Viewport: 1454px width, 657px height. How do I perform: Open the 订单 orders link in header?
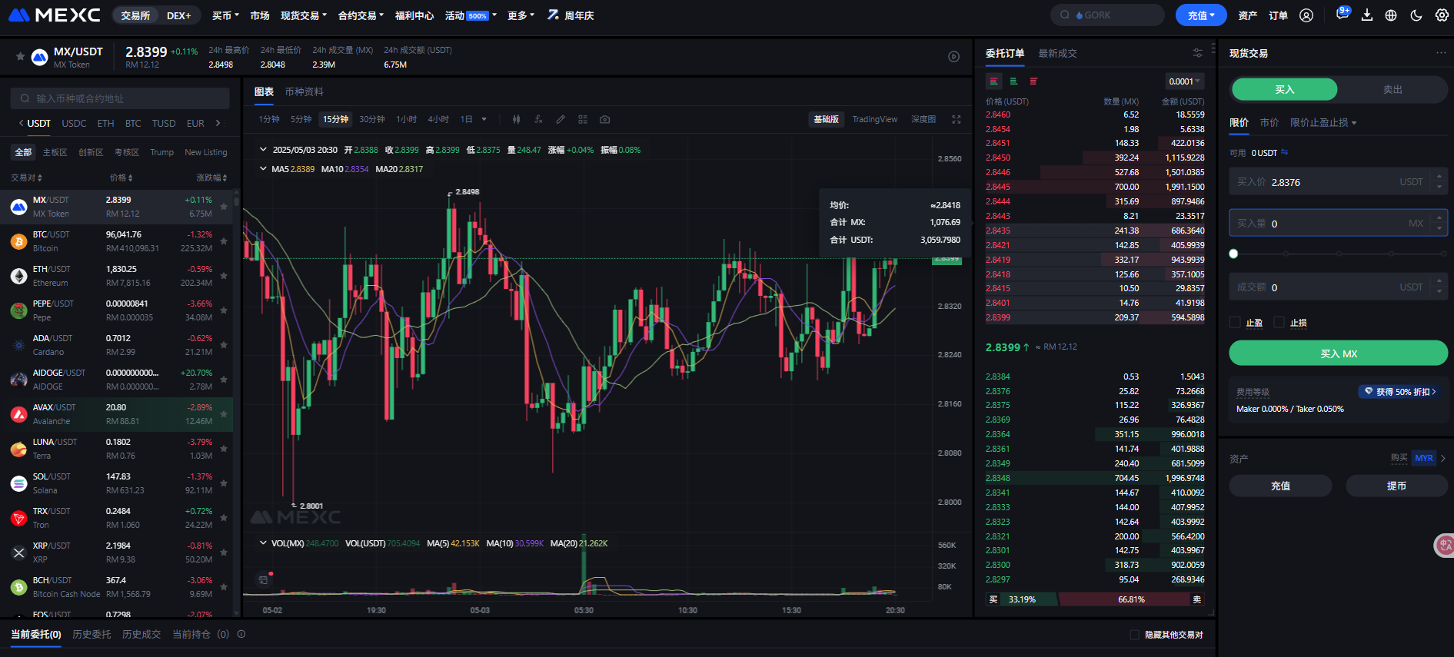tap(1278, 15)
